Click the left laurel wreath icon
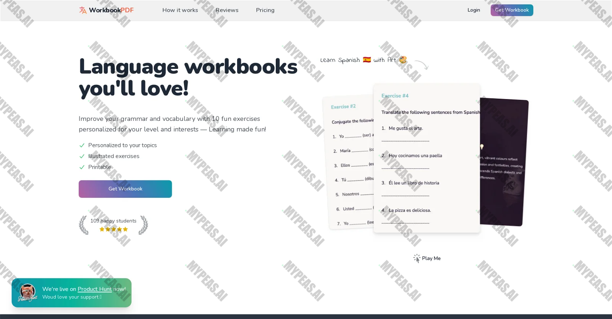Viewport: 612px width, 319px height. pos(83,225)
